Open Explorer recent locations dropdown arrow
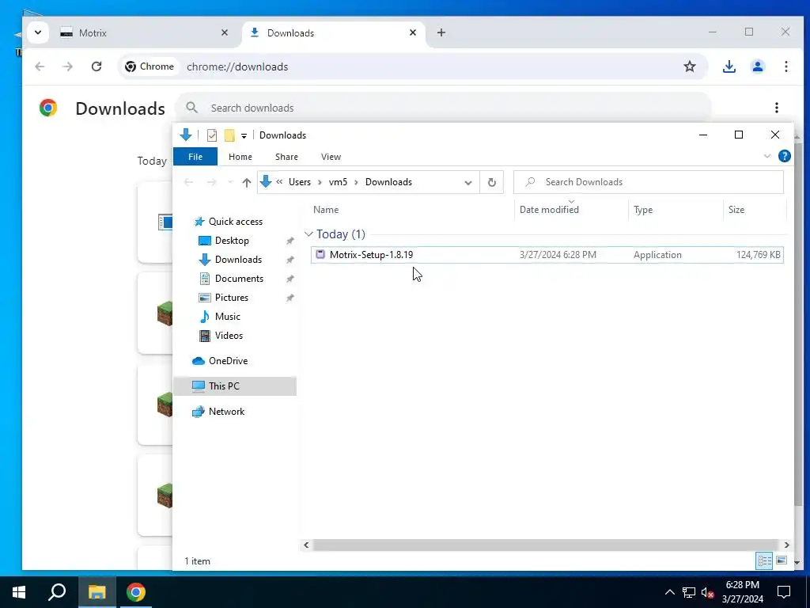Image resolution: width=810 pixels, height=608 pixels. (x=230, y=182)
